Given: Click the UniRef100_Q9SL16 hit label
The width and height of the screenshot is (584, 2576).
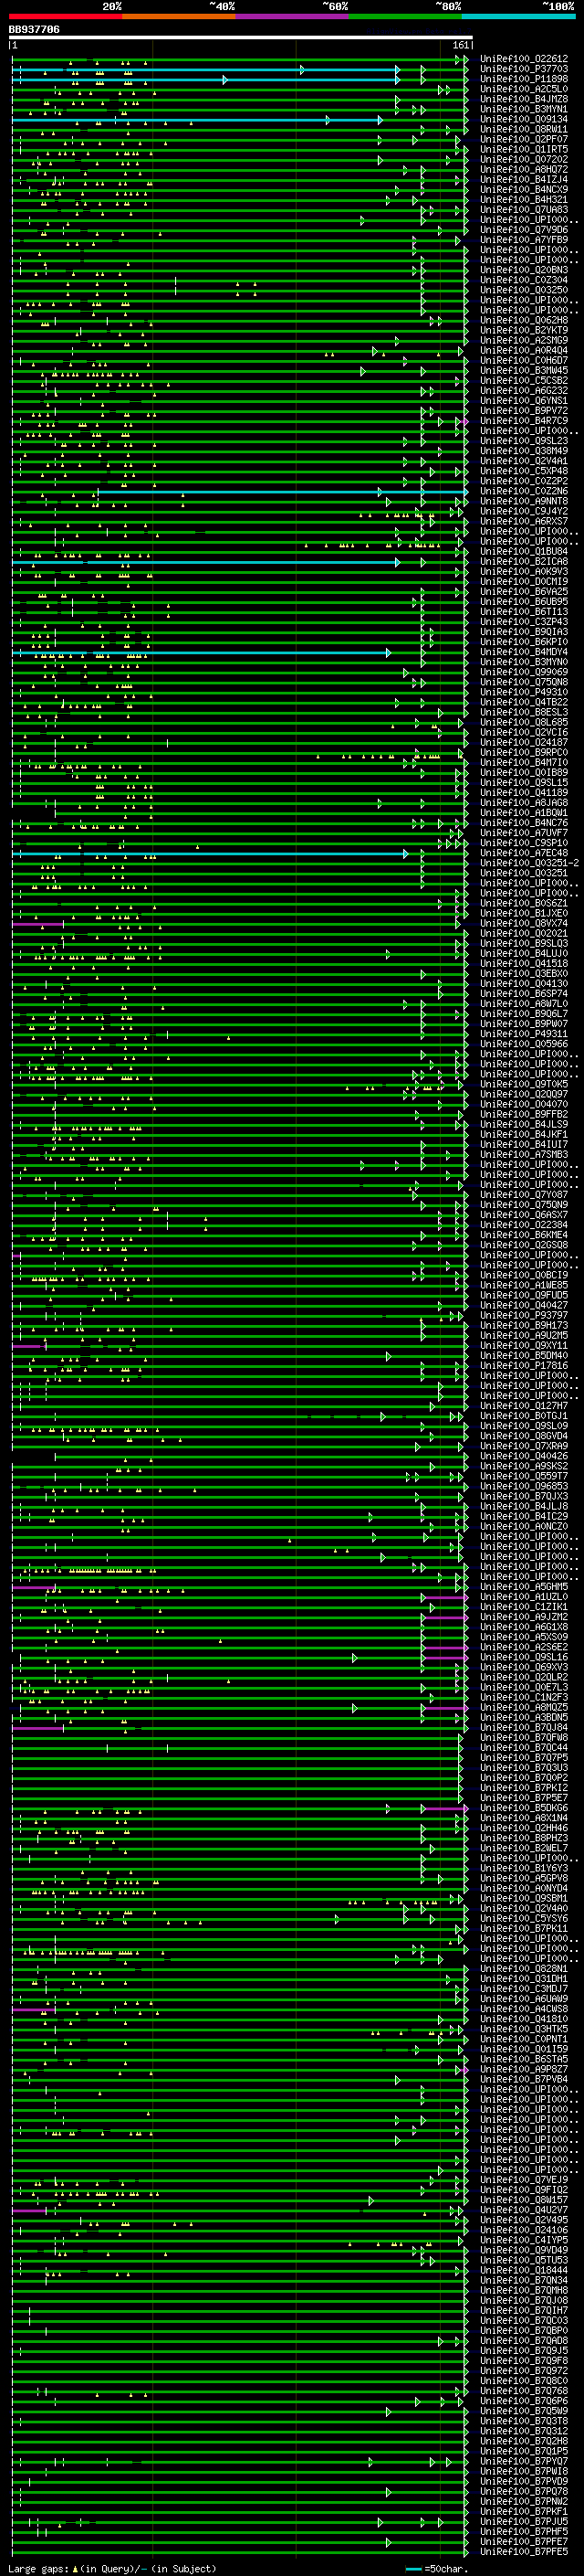Looking at the screenshot, I should (524, 1657).
